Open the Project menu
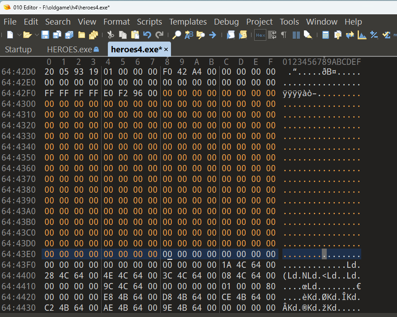Image resolution: width=397 pixels, height=317 pixels. click(259, 22)
